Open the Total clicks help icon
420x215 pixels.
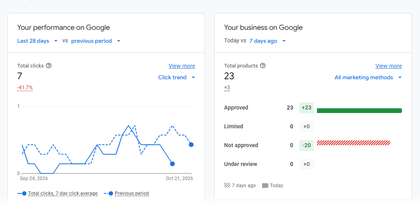49,66
